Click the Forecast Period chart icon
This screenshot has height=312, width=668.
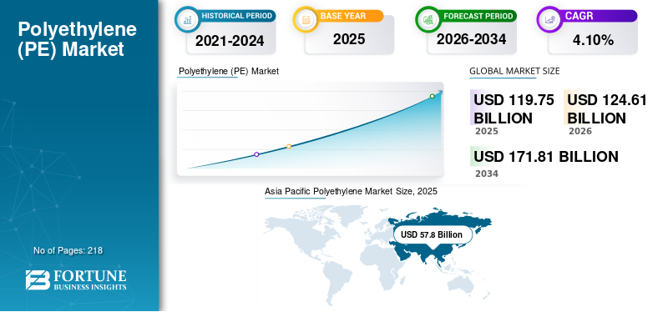[x=428, y=19]
